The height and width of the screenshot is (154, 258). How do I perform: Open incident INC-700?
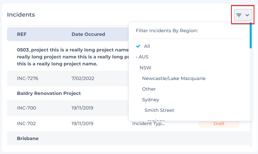pyautogui.click(x=27, y=108)
